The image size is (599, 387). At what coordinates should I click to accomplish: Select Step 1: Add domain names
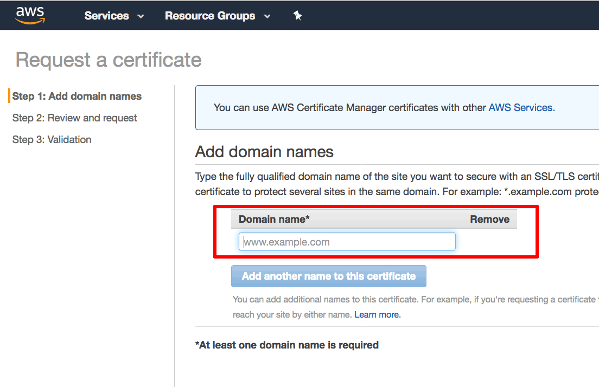77,96
